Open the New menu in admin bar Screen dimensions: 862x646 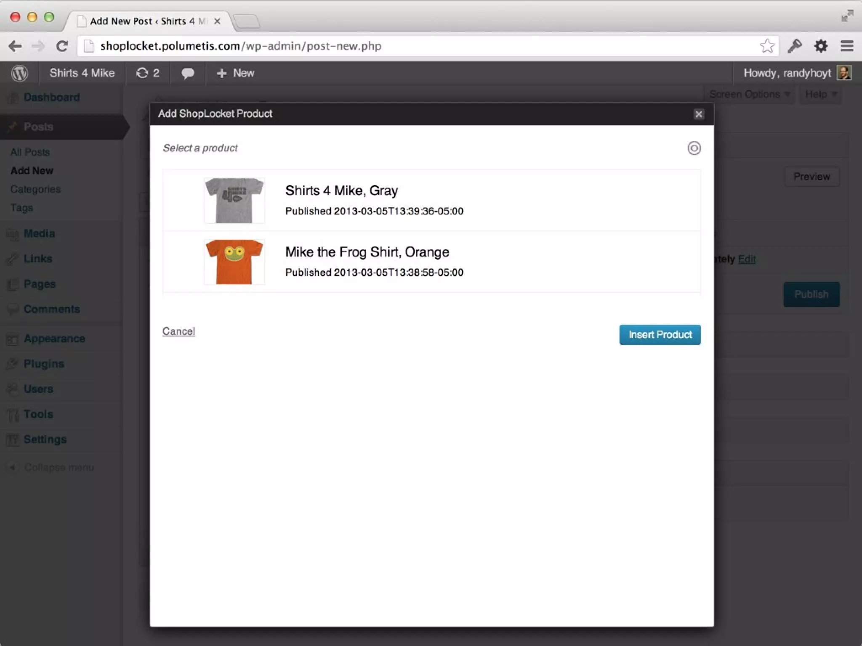coord(235,73)
